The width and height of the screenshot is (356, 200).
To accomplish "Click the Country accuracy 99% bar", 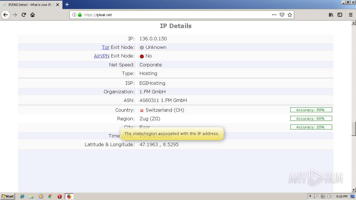I will pos(311,110).
